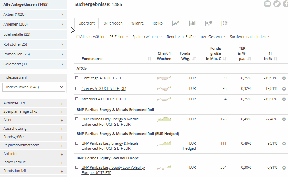Sort table by Fondsname arrows
This screenshot has width=288, height=177.
pyautogui.click(x=149, y=59)
